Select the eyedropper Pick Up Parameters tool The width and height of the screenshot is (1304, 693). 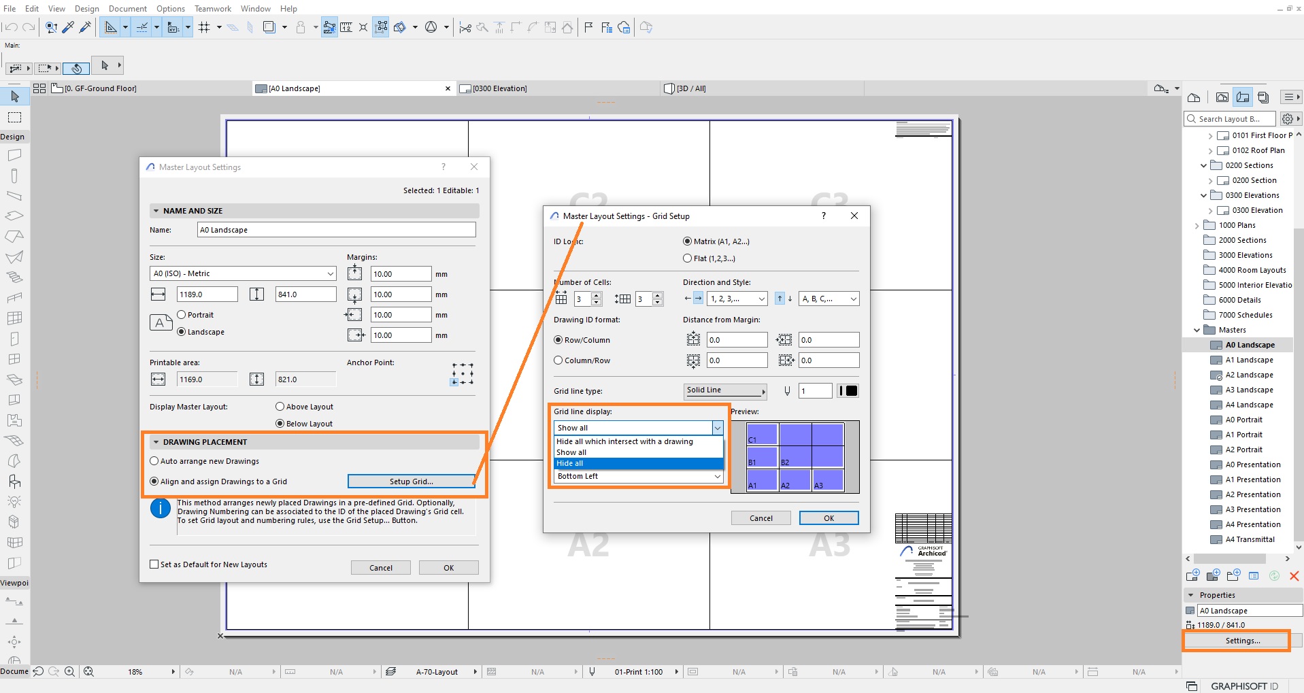tap(68, 27)
